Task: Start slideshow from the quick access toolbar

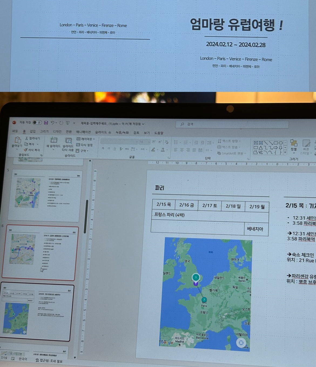Action: click(68, 123)
